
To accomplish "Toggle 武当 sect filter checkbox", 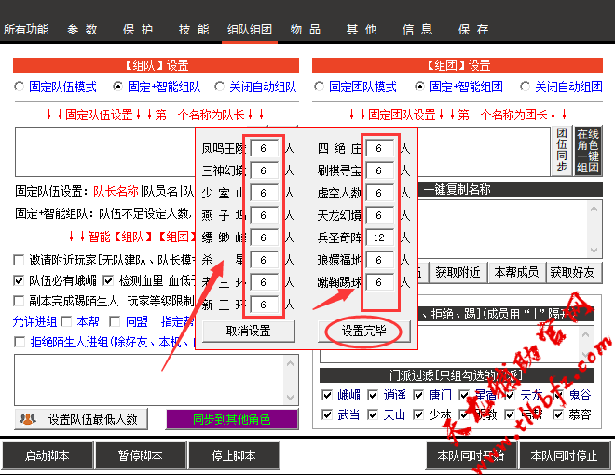I will point(326,414).
